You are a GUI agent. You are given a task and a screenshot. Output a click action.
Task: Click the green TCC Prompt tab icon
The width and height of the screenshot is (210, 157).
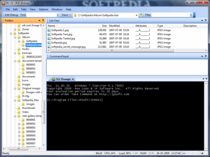tap(53, 79)
